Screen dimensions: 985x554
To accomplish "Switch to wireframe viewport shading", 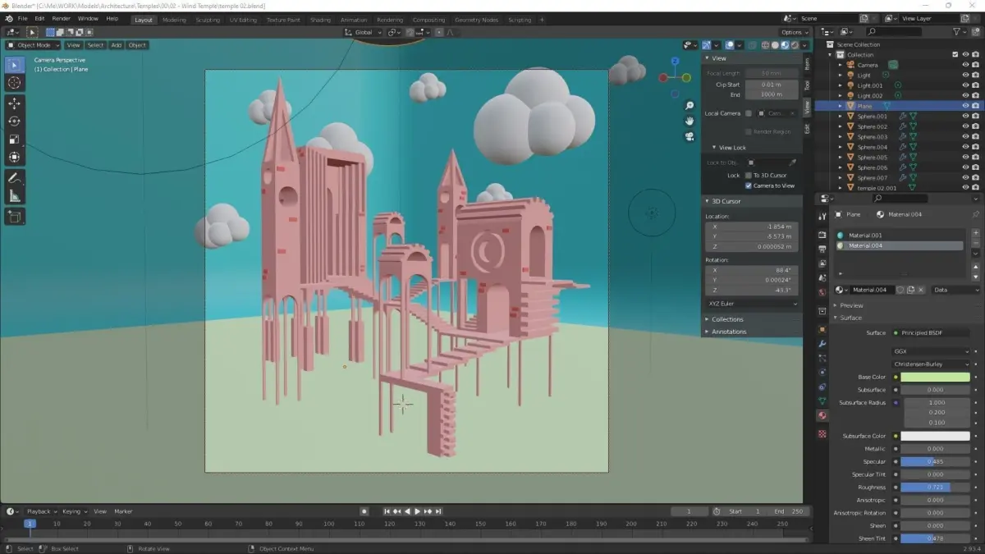I will pos(765,45).
